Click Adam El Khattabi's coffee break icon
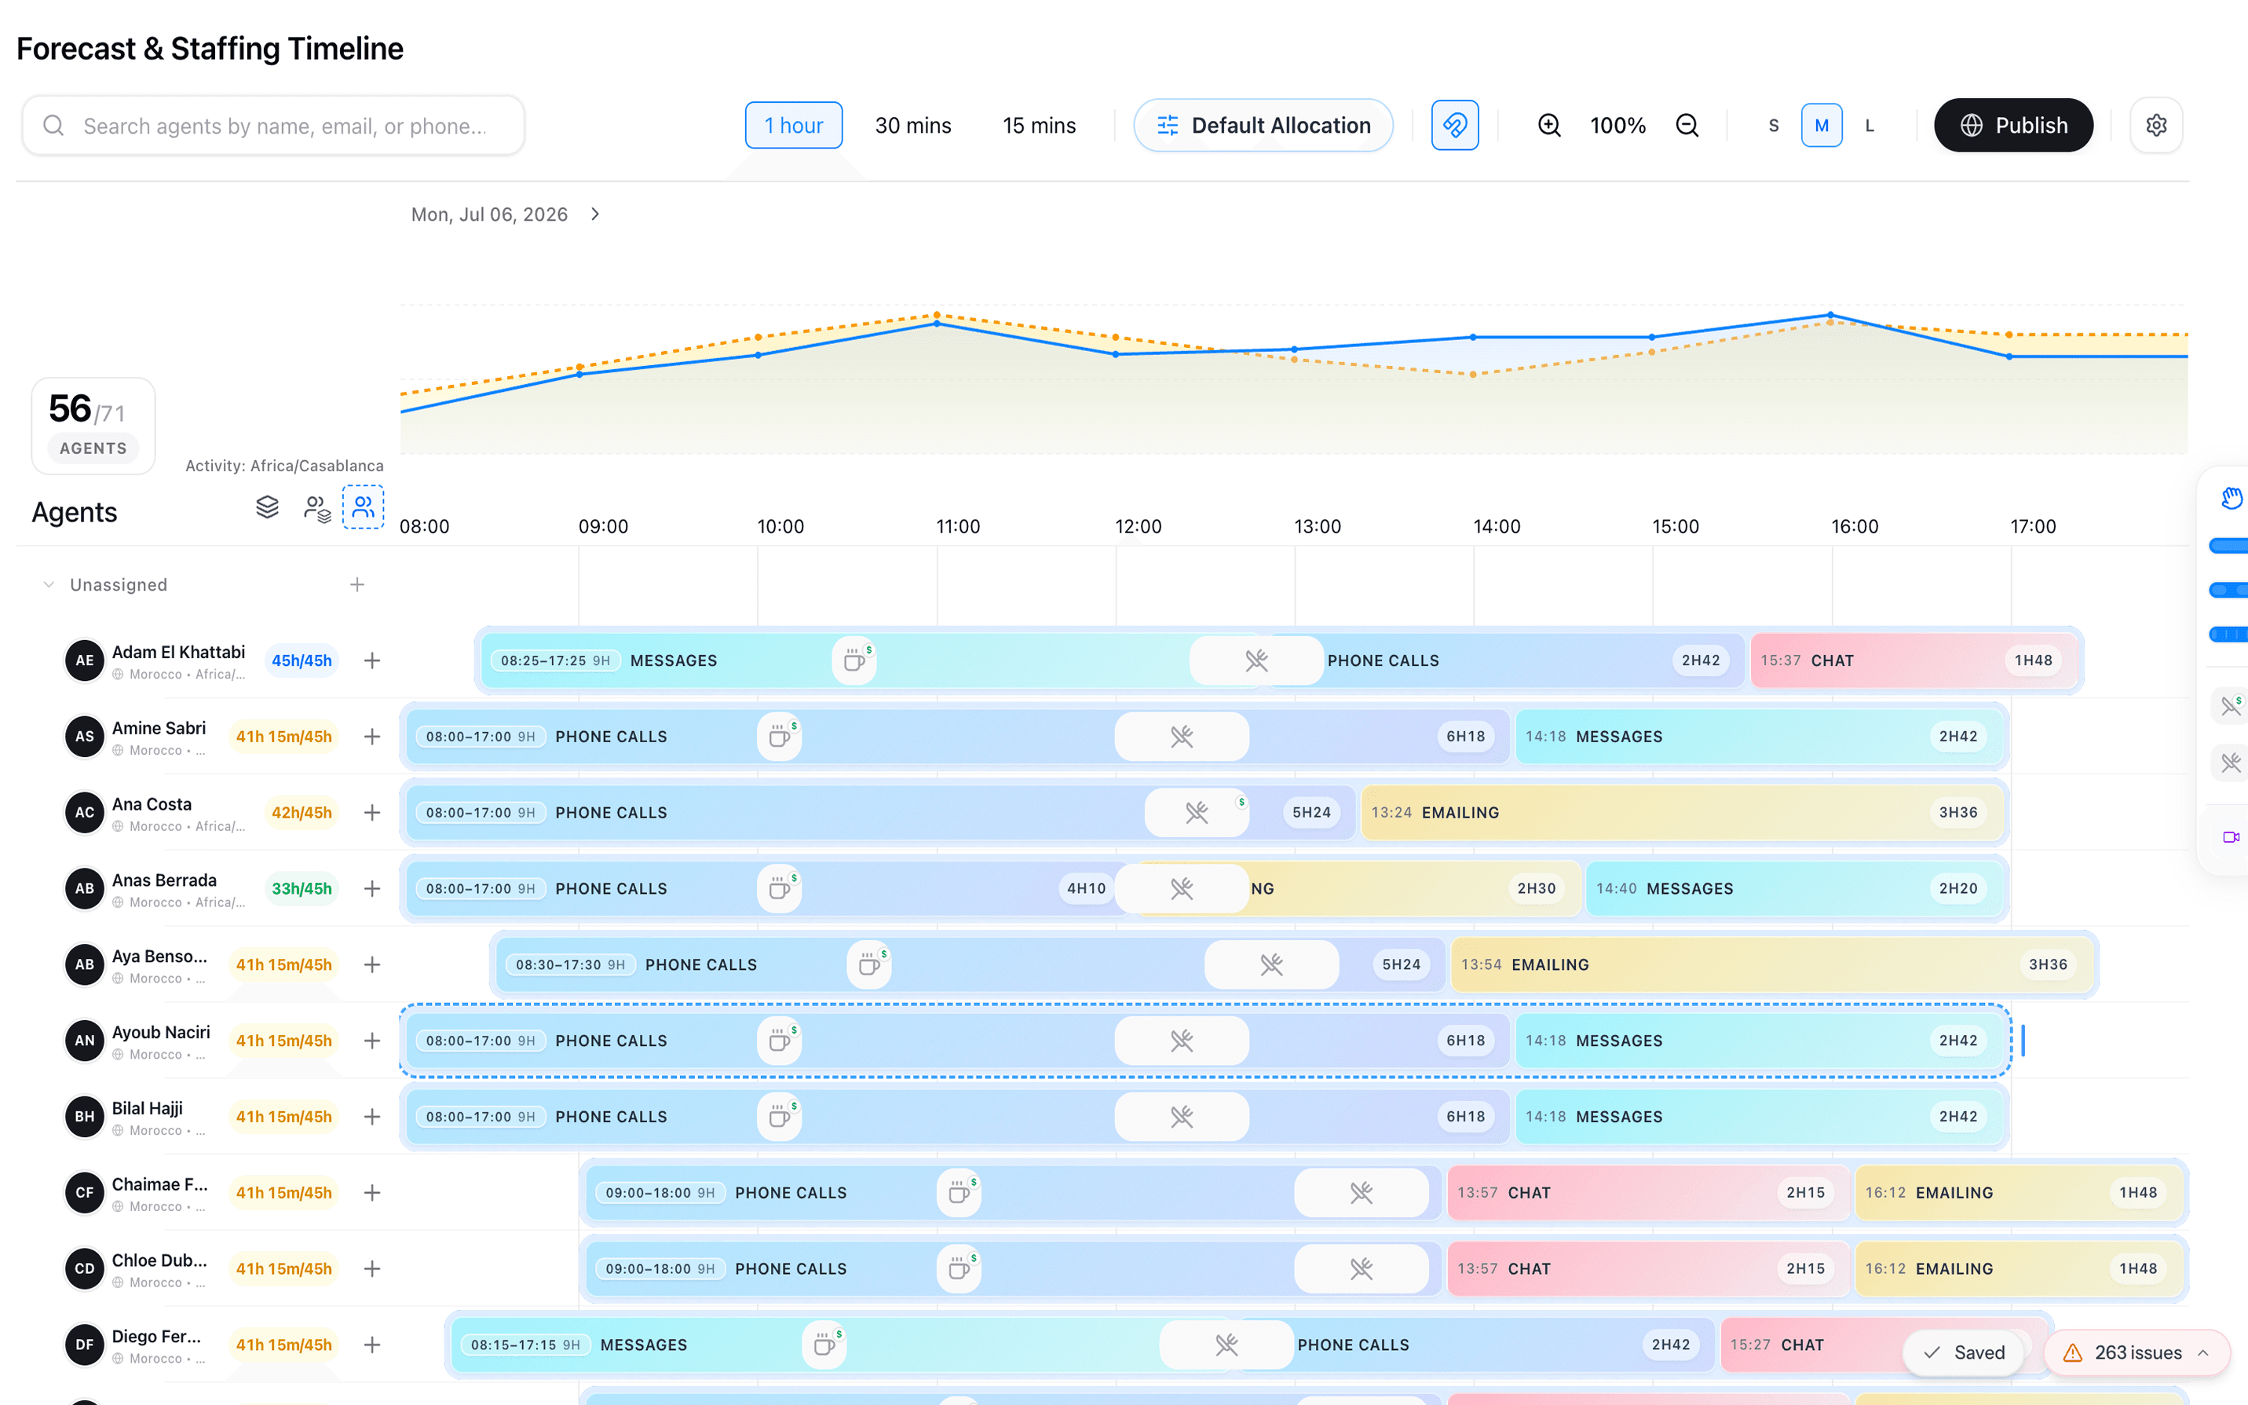Viewport: 2248px width, 1405px height. pos(854,660)
